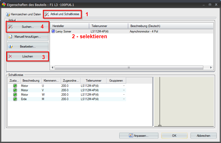
Task: Open Gruppieren ellipsis for Motor U row
Action: [124, 86]
